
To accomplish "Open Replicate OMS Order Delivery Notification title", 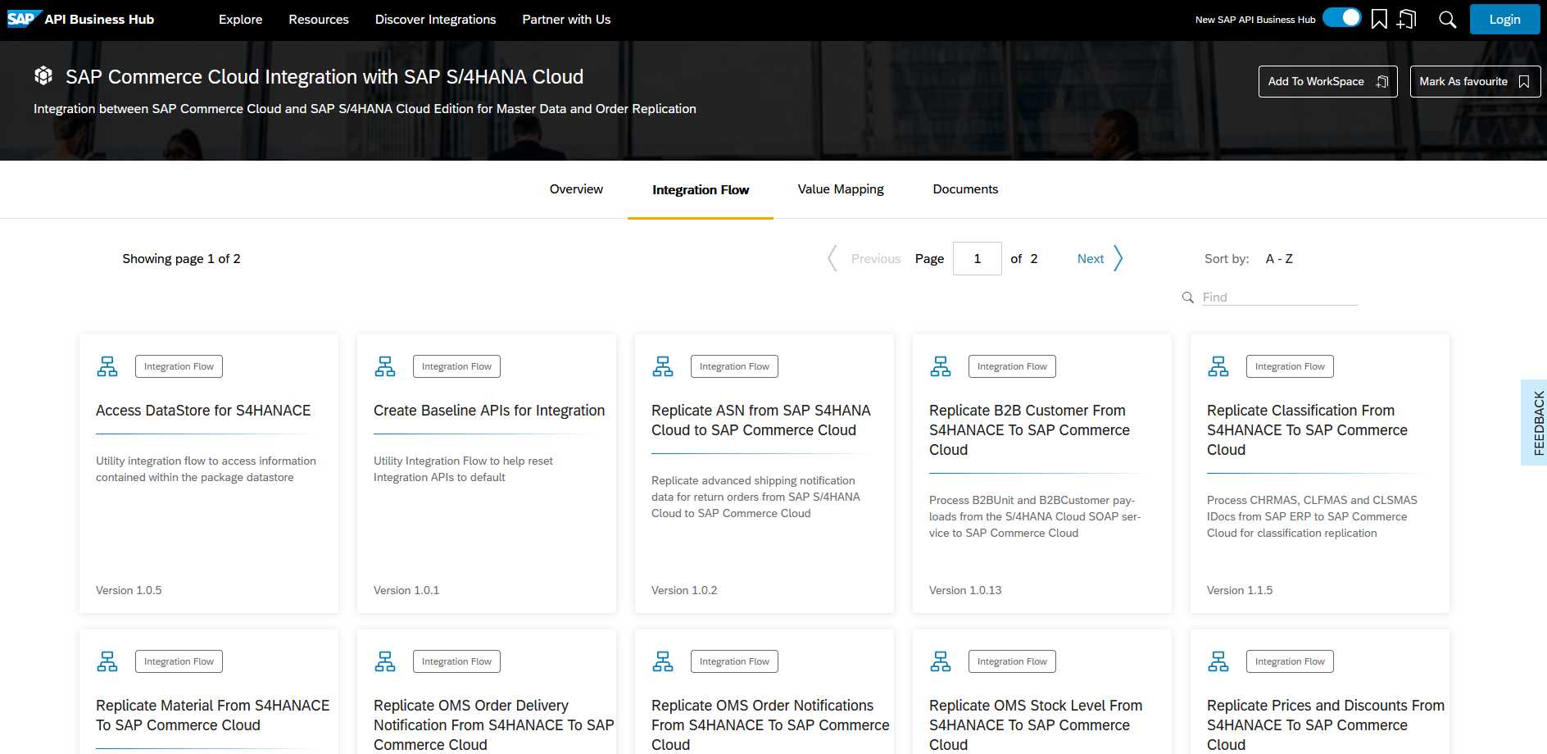I will point(493,725).
